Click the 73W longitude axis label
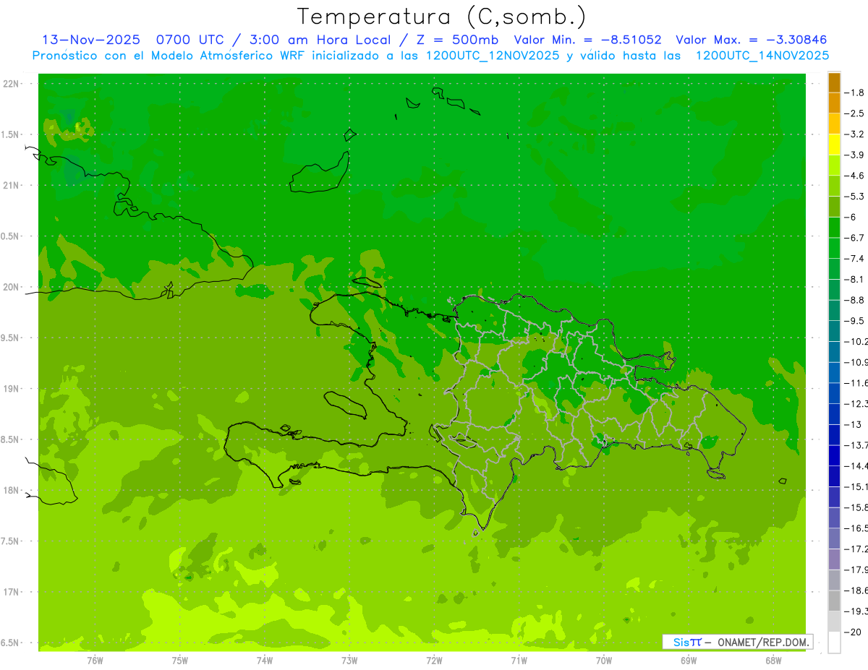The width and height of the screenshot is (868, 670). click(349, 660)
